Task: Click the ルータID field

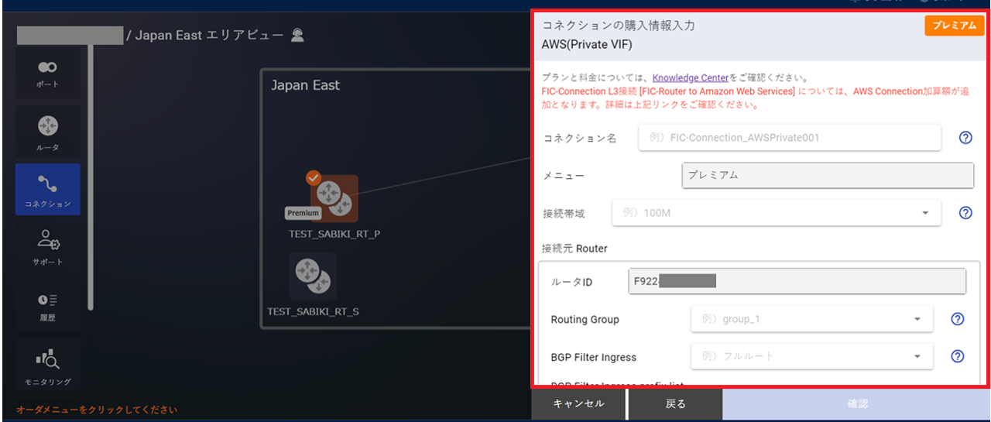Action: [797, 281]
